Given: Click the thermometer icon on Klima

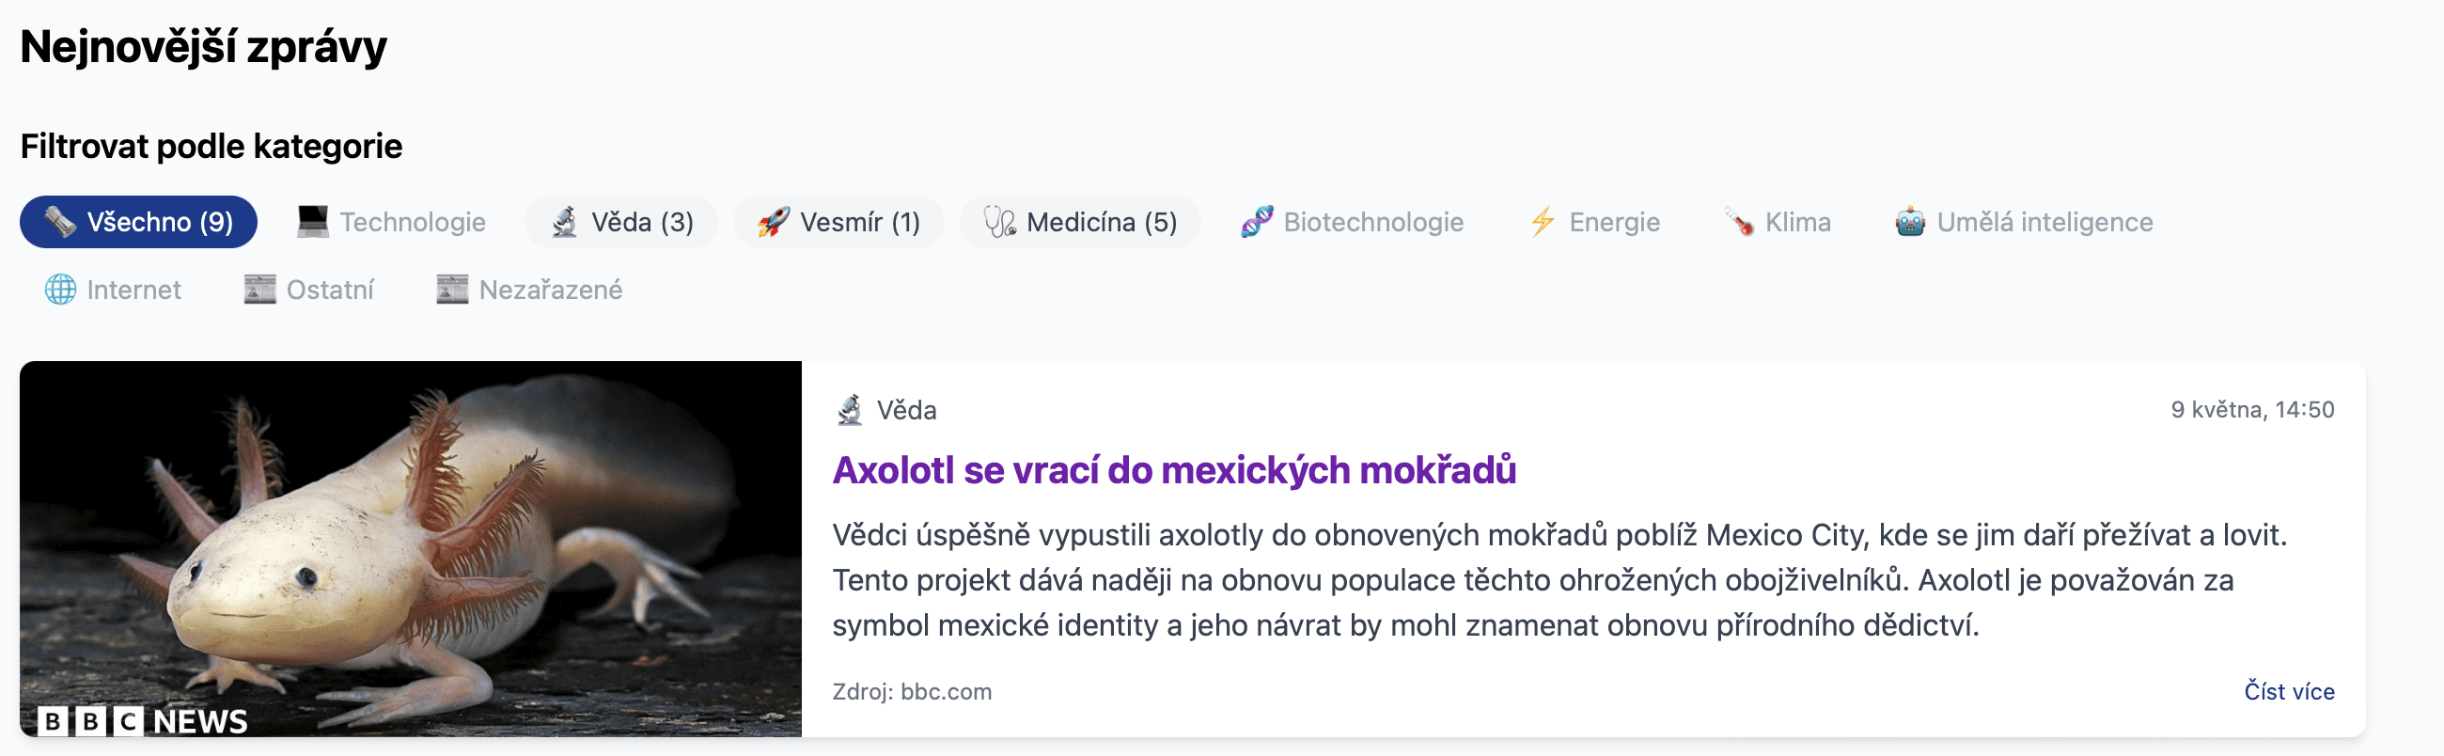Looking at the screenshot, I should [x=1738, y=221].
